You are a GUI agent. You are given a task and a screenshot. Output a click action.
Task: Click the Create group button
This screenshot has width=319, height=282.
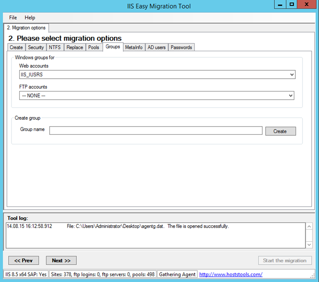(x=281, y=131)
